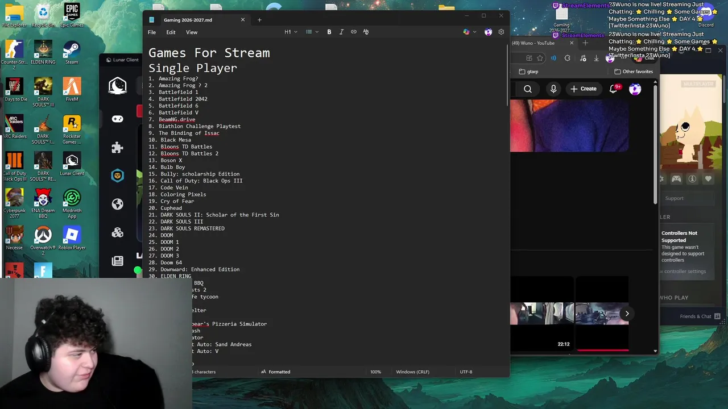Open the ARC Raiders desktop icon
This screenshot has height=409, width=728.
14,126
